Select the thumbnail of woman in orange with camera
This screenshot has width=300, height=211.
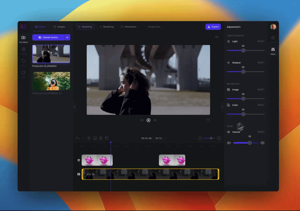(x=51, y=81)
